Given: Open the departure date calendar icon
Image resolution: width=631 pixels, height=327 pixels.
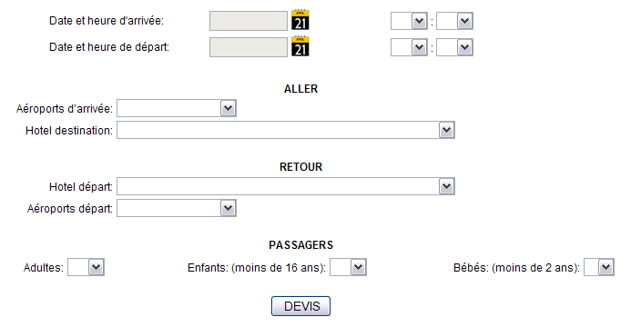Looking at the screenshot, I should tap(300, 46).
